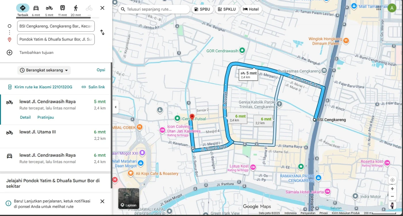Zoom out on the map
This screenshot has width=403, height=216.
coord(392,196)
